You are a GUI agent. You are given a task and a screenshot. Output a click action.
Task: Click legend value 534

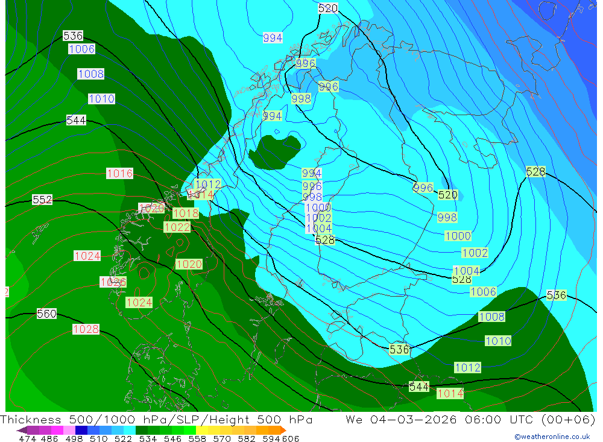148,438
